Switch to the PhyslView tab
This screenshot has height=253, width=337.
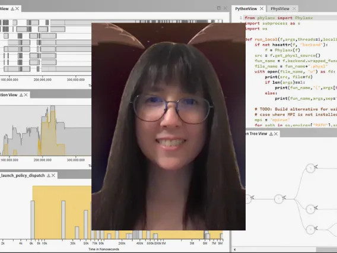[280, 9]
